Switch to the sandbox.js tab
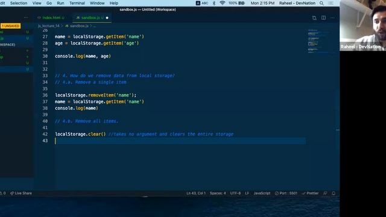386x217 pixels. point(90,17)
